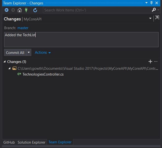The height and width of the screenshot is (148, 162).
Task: Click the pop-out arrow icon beside Changes
Action: click(x=157, y=18)
